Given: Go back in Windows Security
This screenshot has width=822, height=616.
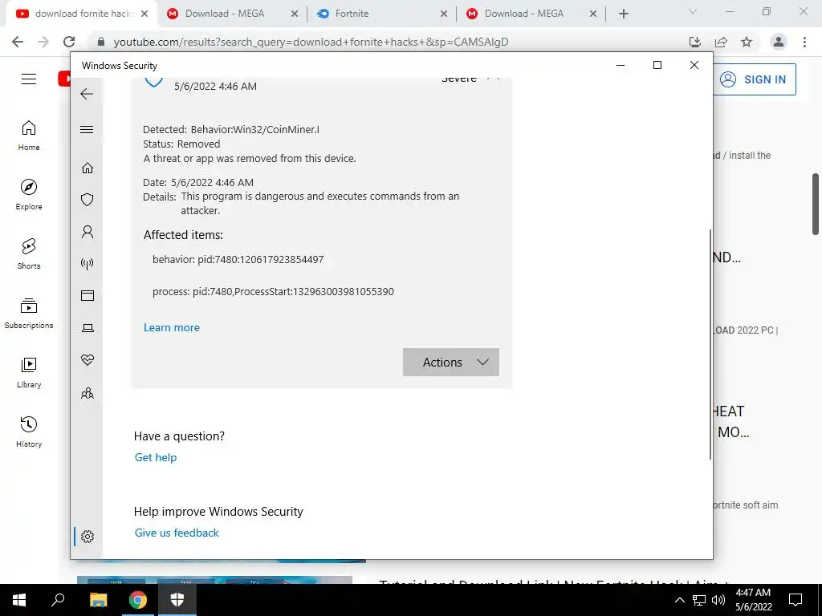Looking at the screenshot, I should click(87, 94).
